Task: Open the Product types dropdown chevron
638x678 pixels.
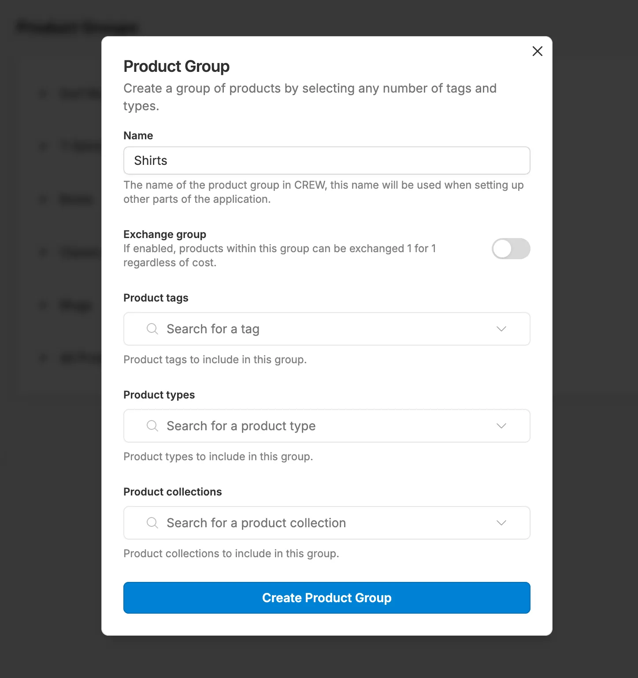Action: (501, 426)
